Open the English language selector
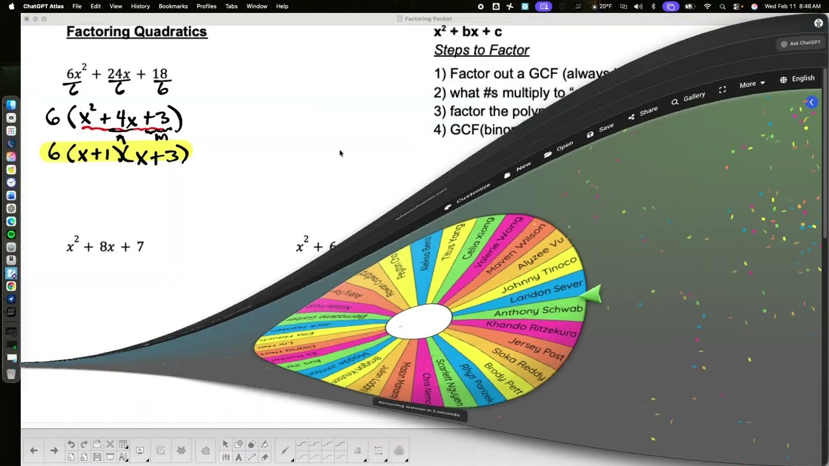 tap(797, 79)
